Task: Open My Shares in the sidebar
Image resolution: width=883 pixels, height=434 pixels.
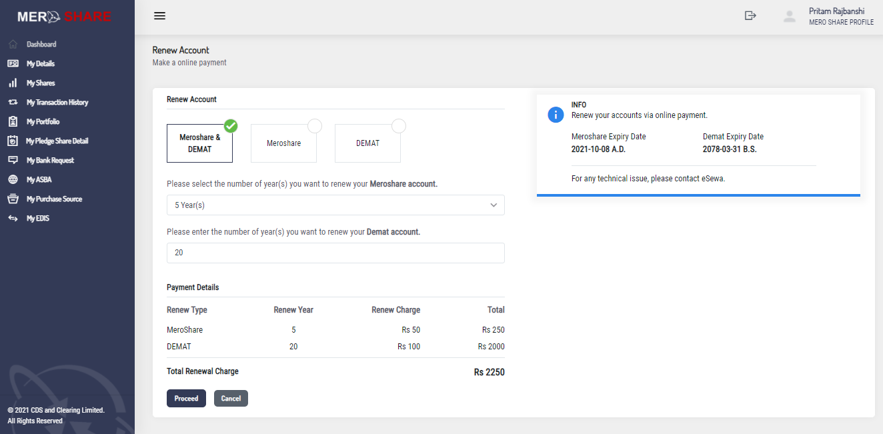Action: [x=40, y=83]
